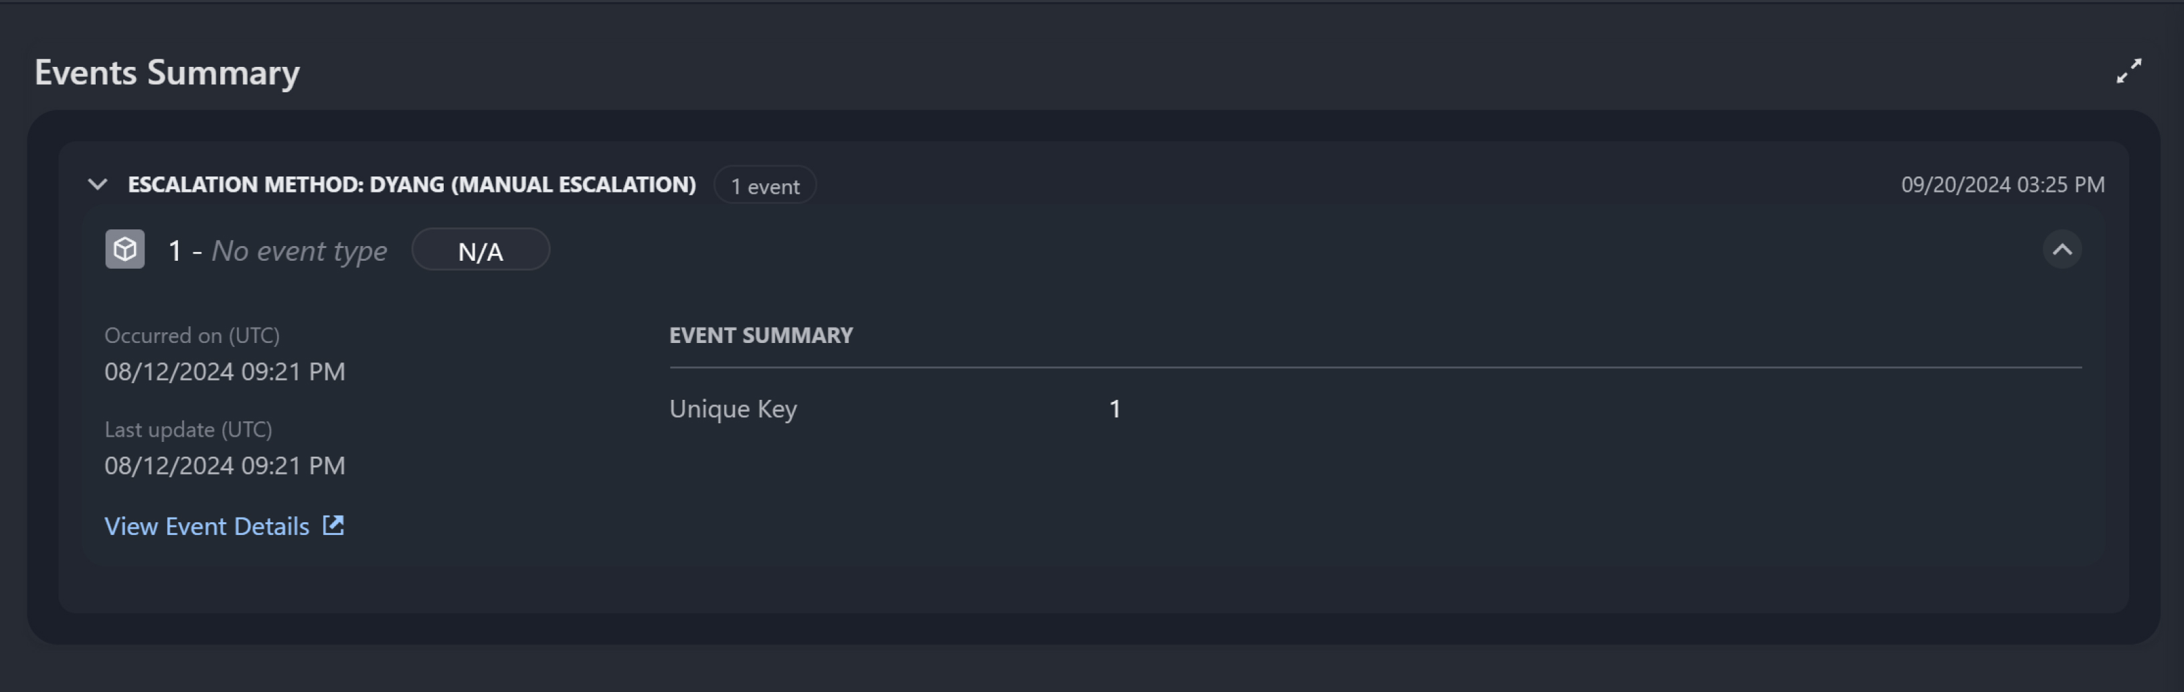Select the Escalation Method: DYANG header text
This screenshot has width=2184, height=692.
(411, 185)
